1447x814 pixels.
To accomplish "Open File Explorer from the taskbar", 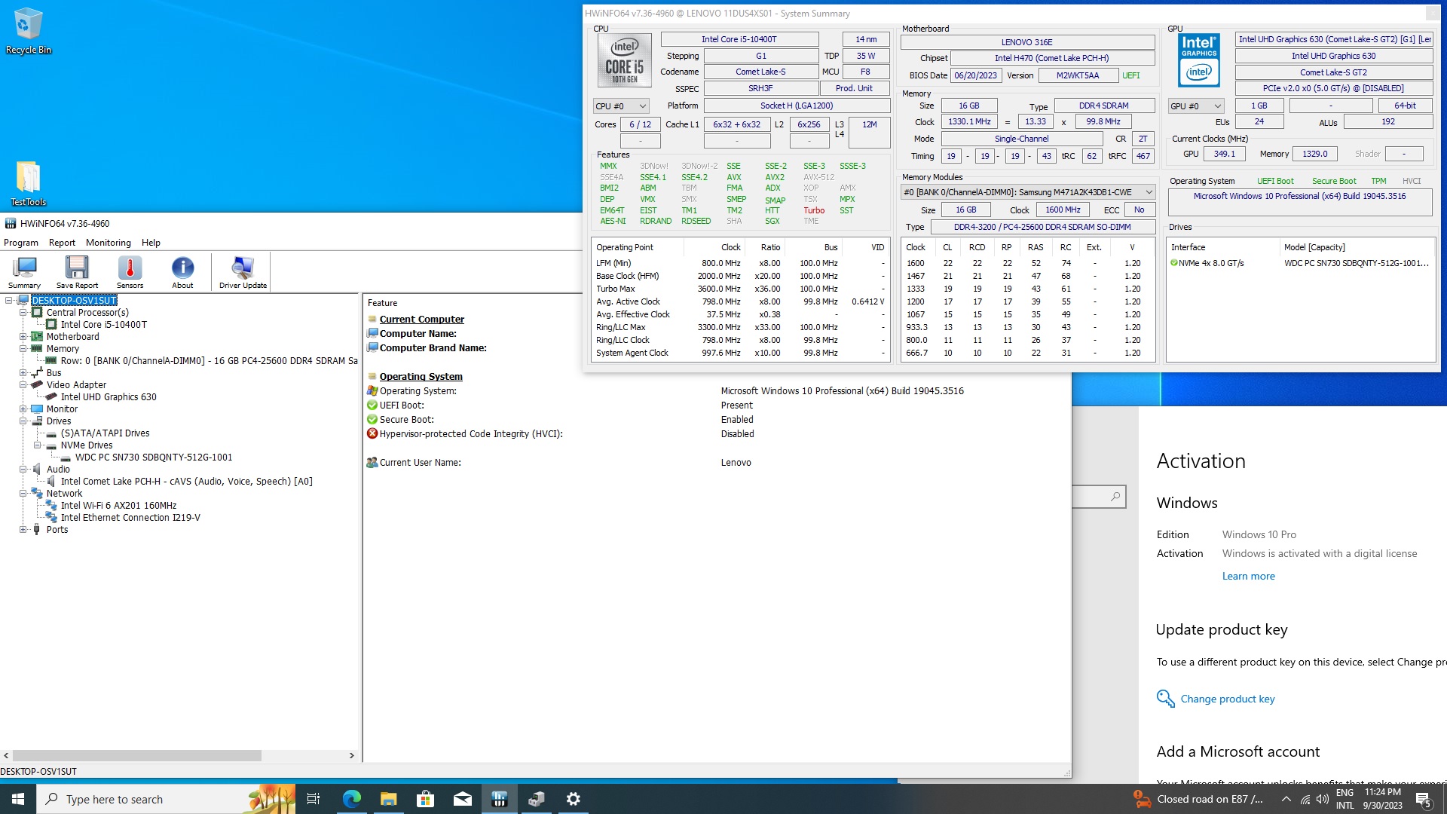I will point(388,799).
